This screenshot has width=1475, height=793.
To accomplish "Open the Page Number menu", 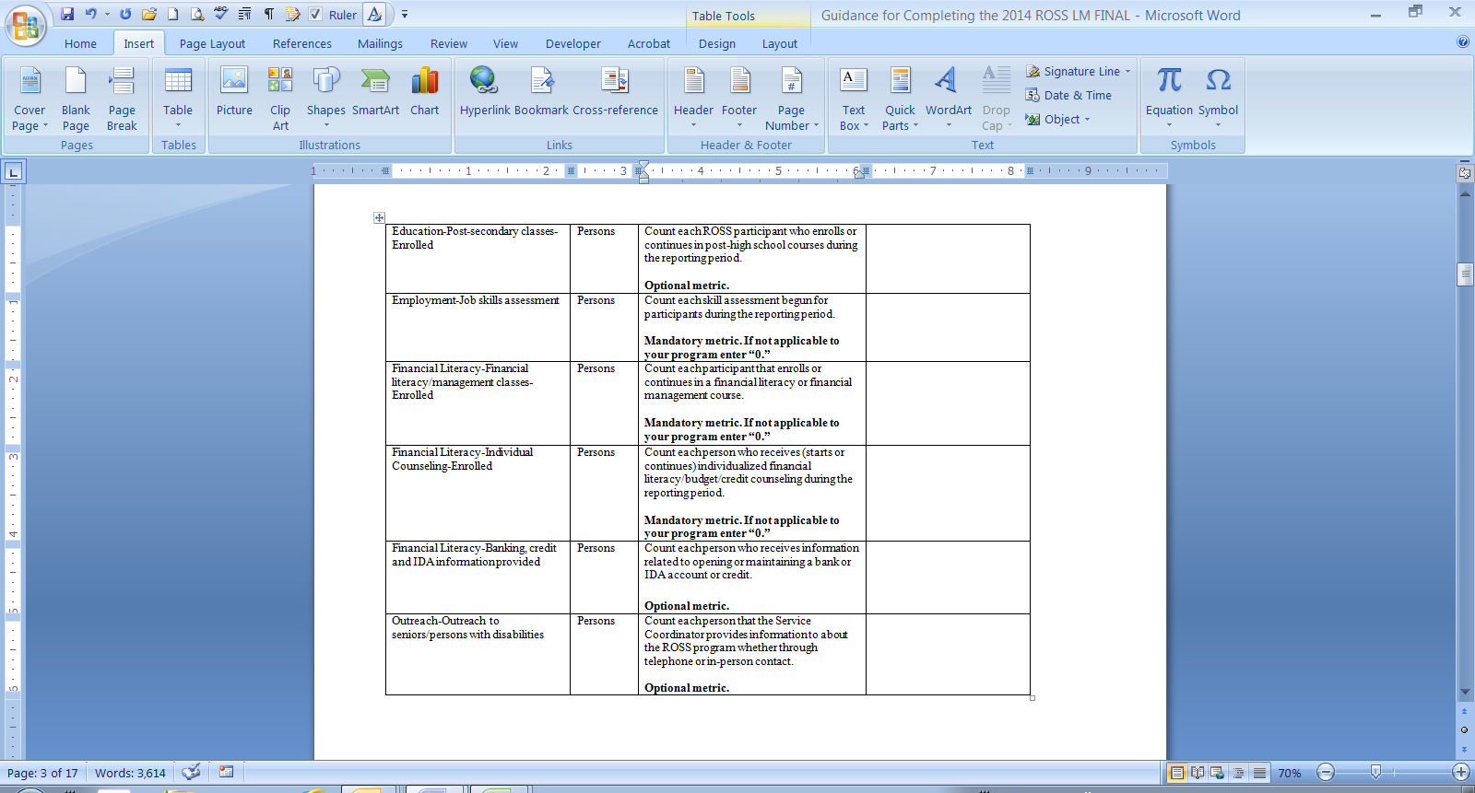I will (791, 99).
